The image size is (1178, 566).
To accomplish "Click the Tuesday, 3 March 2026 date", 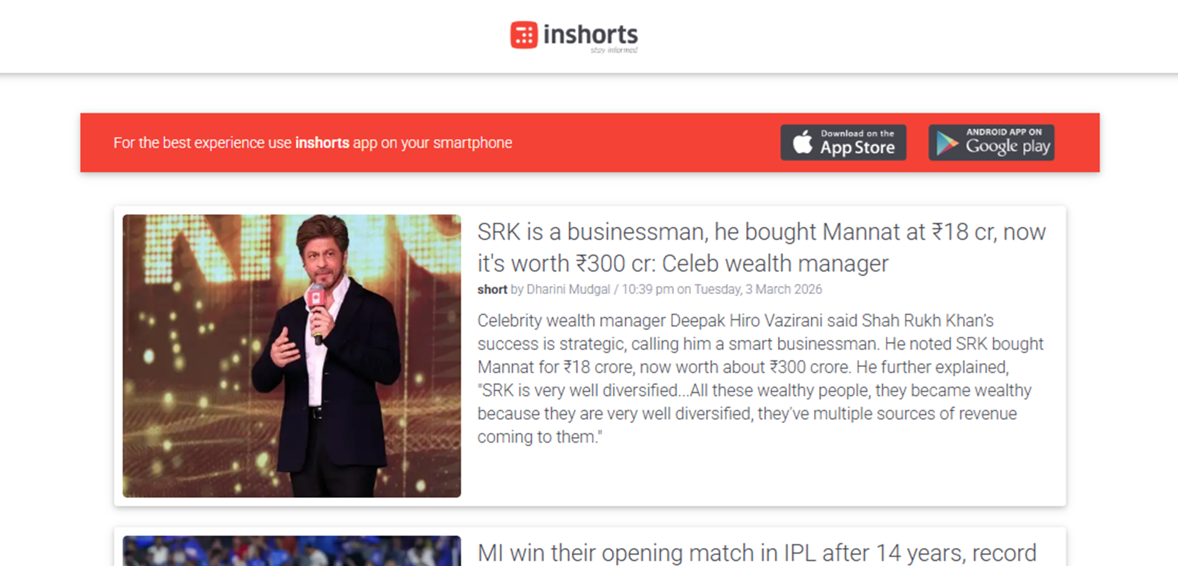I will pos(758,290).
